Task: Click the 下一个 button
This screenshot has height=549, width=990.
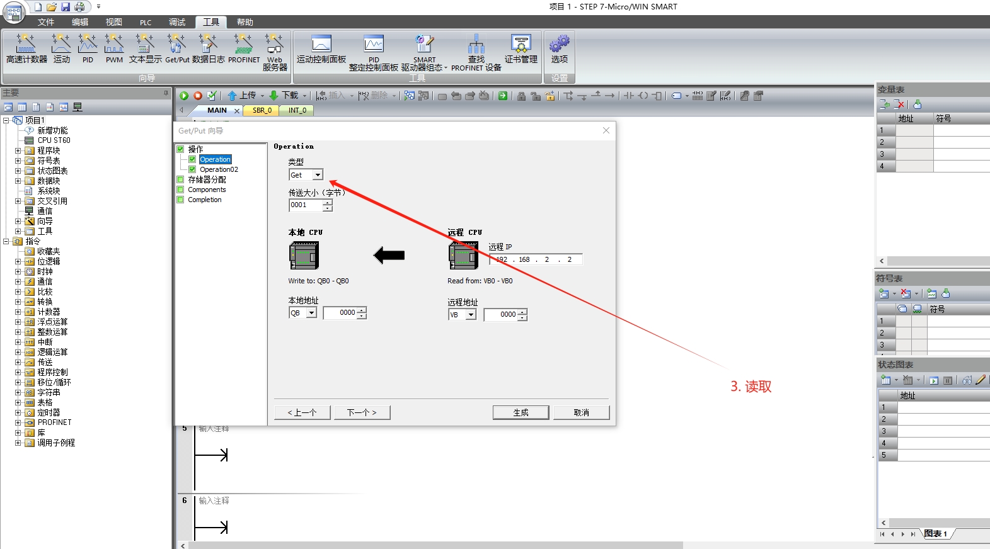Action: point(361,412)
